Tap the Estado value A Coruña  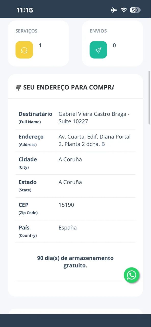pyautogui.click(x=70, y=182)
